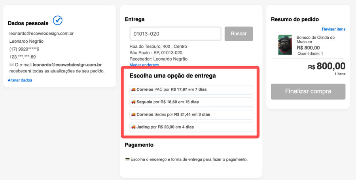Select Correios PAC delivery for R$ 17,97
Viewport: 356px width, 180px height.
191,89
